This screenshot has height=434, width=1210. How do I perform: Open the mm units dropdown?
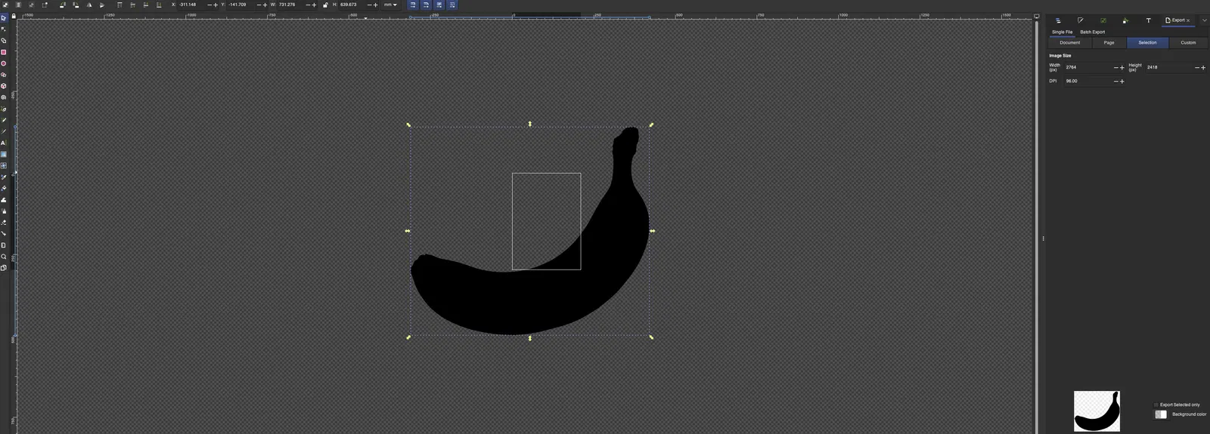point(390,5)
